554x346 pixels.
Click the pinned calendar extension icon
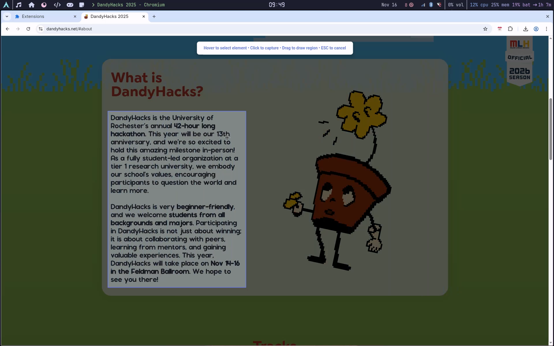click(500, 29)
